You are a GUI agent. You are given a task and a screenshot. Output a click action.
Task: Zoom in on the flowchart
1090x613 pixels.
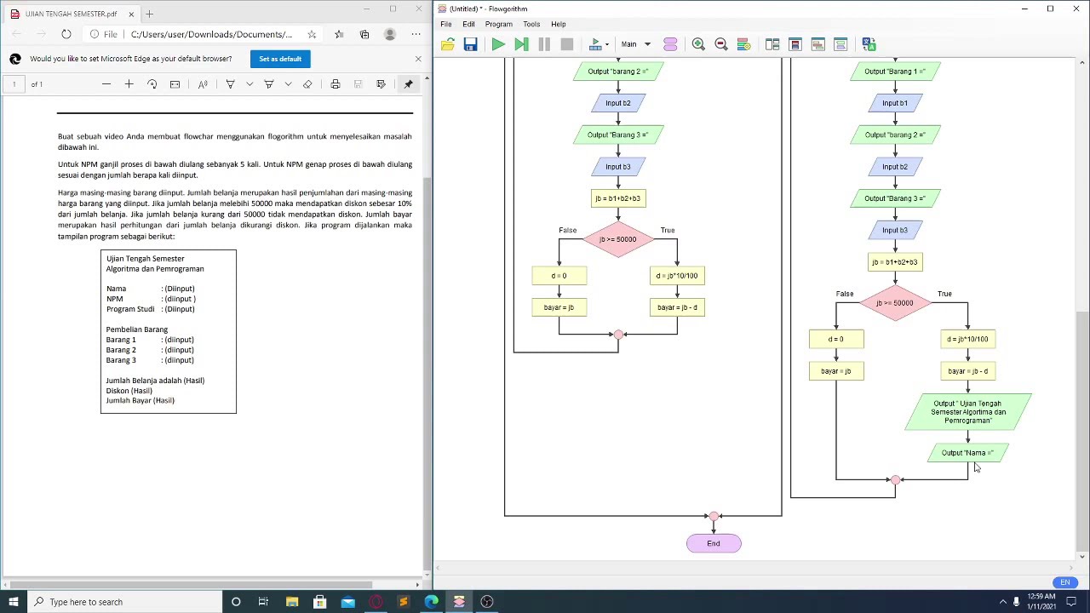click(698, 44)
